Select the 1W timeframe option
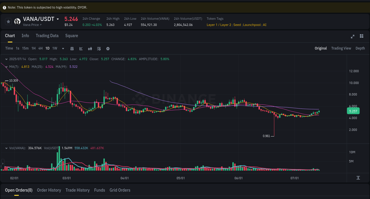The height and width of the screenshot is (199, 370). click(x=54, y=48)
